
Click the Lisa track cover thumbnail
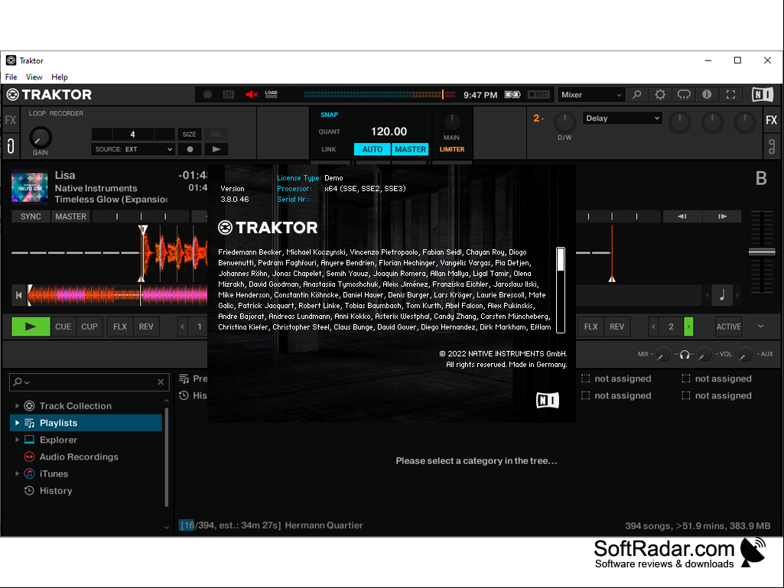tap(30, 187)
